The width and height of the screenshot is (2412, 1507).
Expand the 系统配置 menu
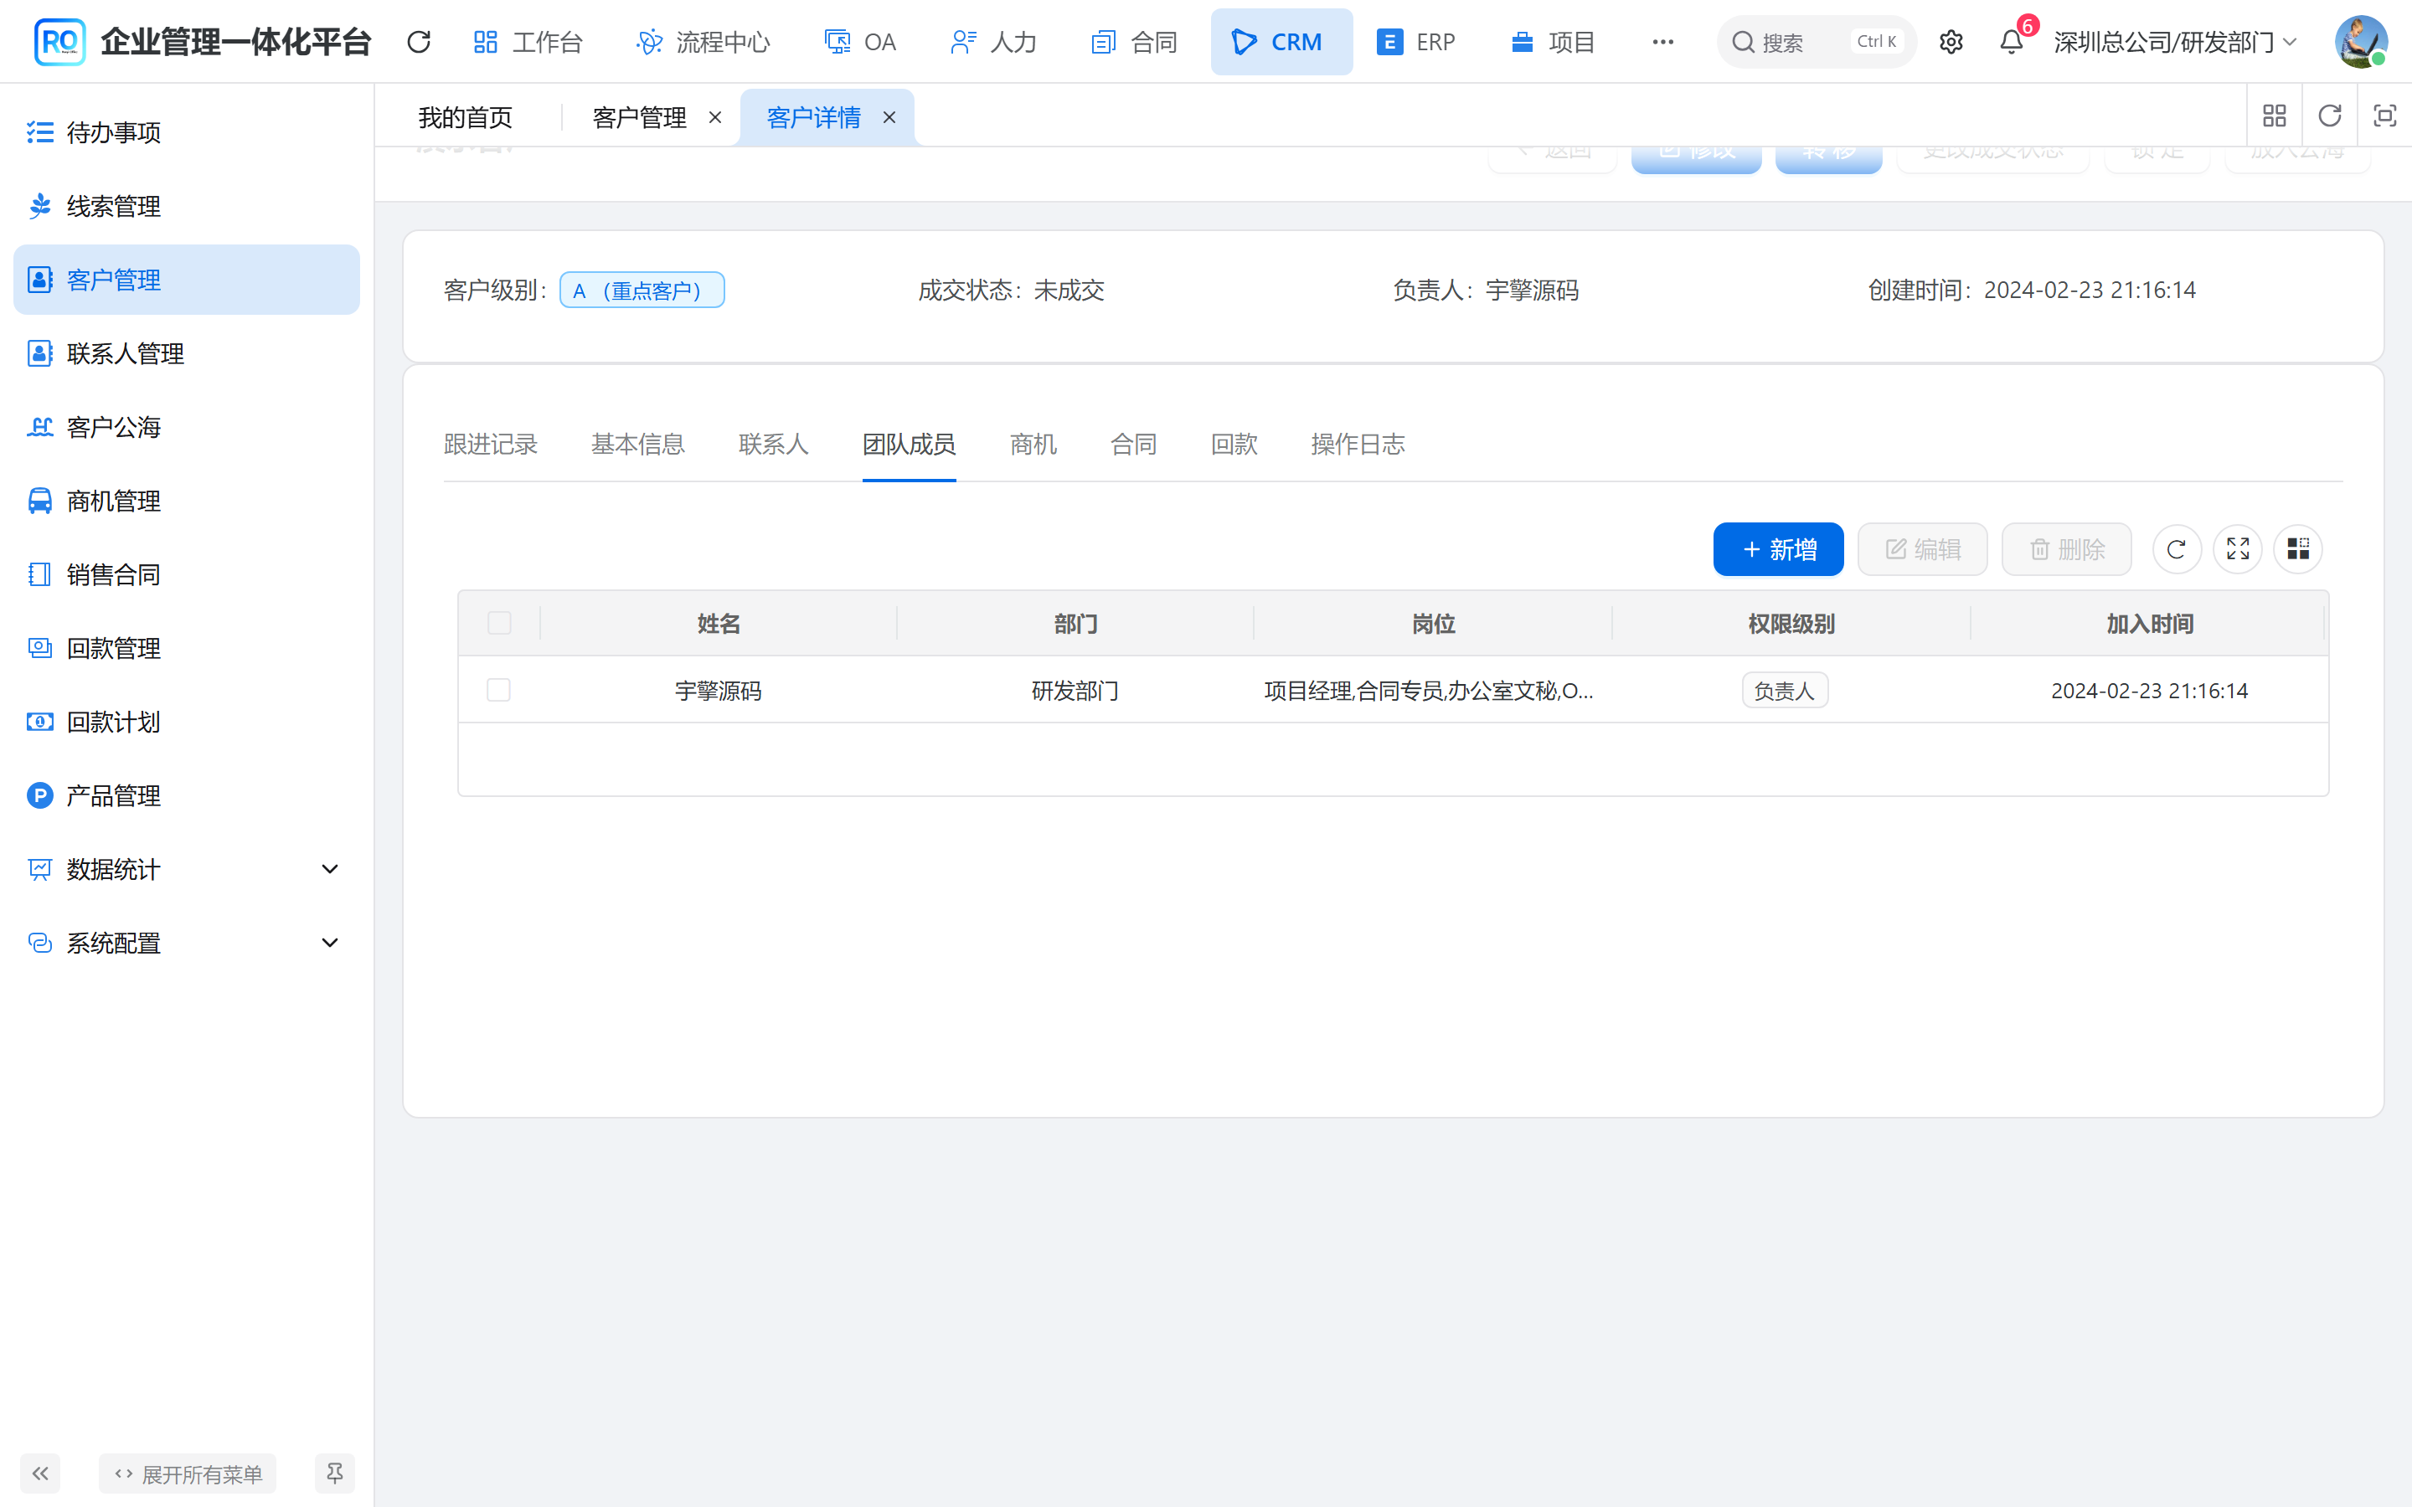click(187, 943)
